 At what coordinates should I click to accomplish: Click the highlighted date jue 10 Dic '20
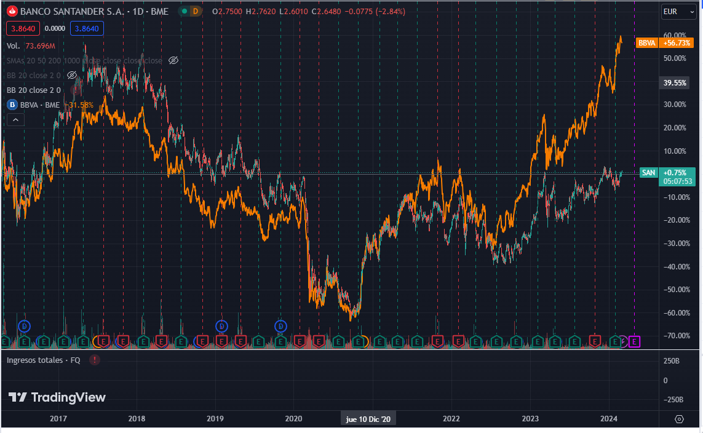[x=368, y=419]
